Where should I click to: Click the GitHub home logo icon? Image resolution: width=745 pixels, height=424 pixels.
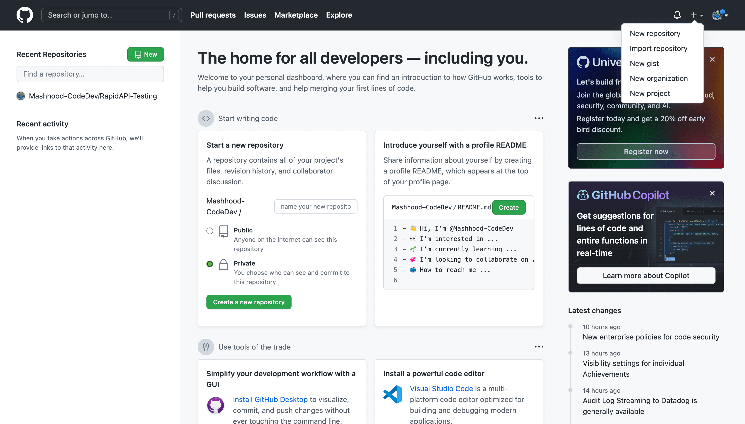25,15
